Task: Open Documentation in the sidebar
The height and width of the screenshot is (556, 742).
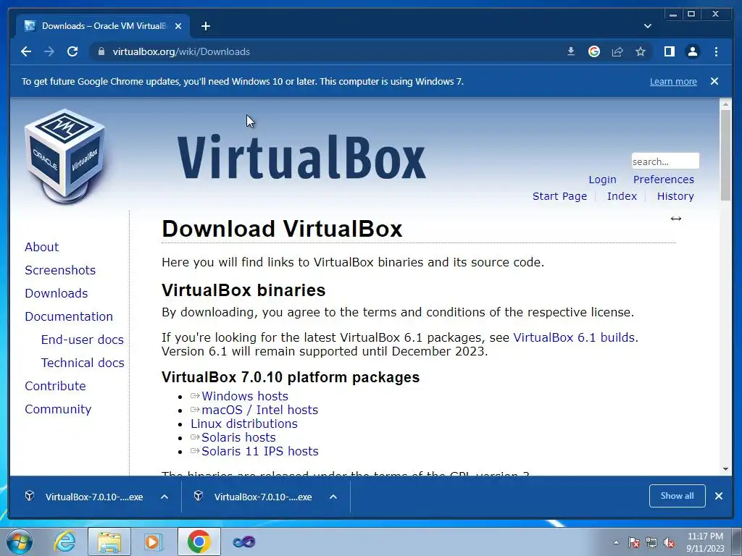Action: [x=69, y=316]
